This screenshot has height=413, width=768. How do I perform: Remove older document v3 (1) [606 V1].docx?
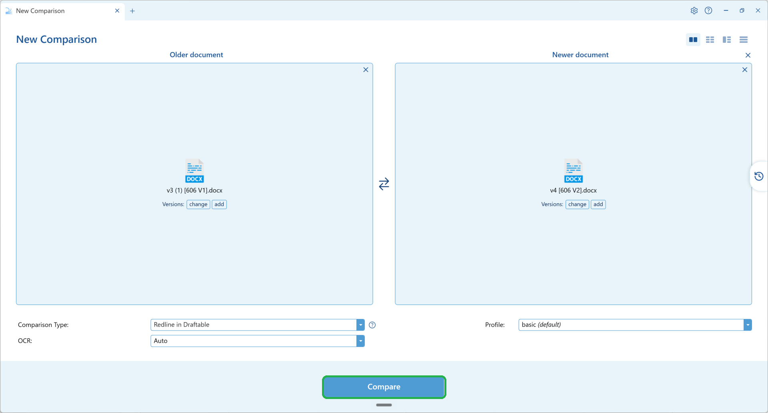(366, 70)
